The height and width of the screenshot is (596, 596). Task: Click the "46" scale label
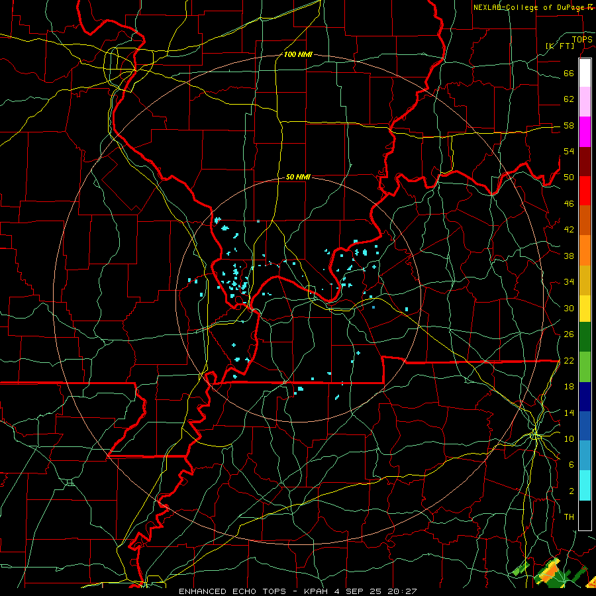pos(569,204)
